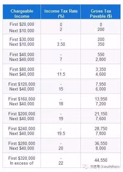
Task: Select the First $160,000 income cell
Action: [x=22, y=99]
